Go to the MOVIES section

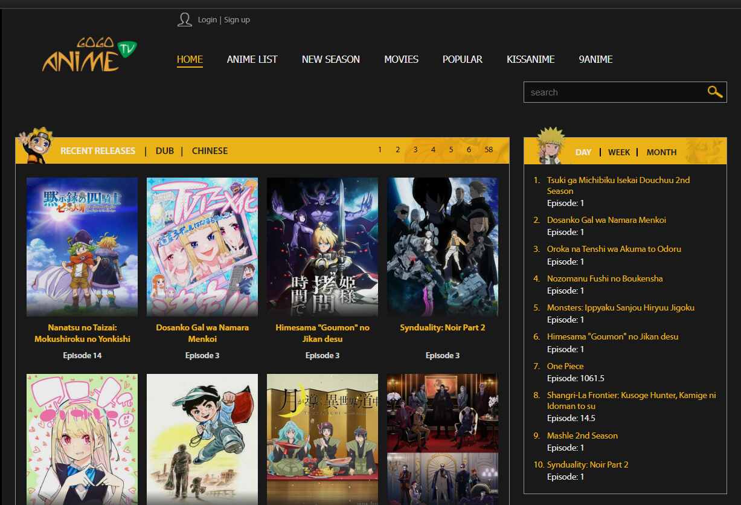coord(401,59)
